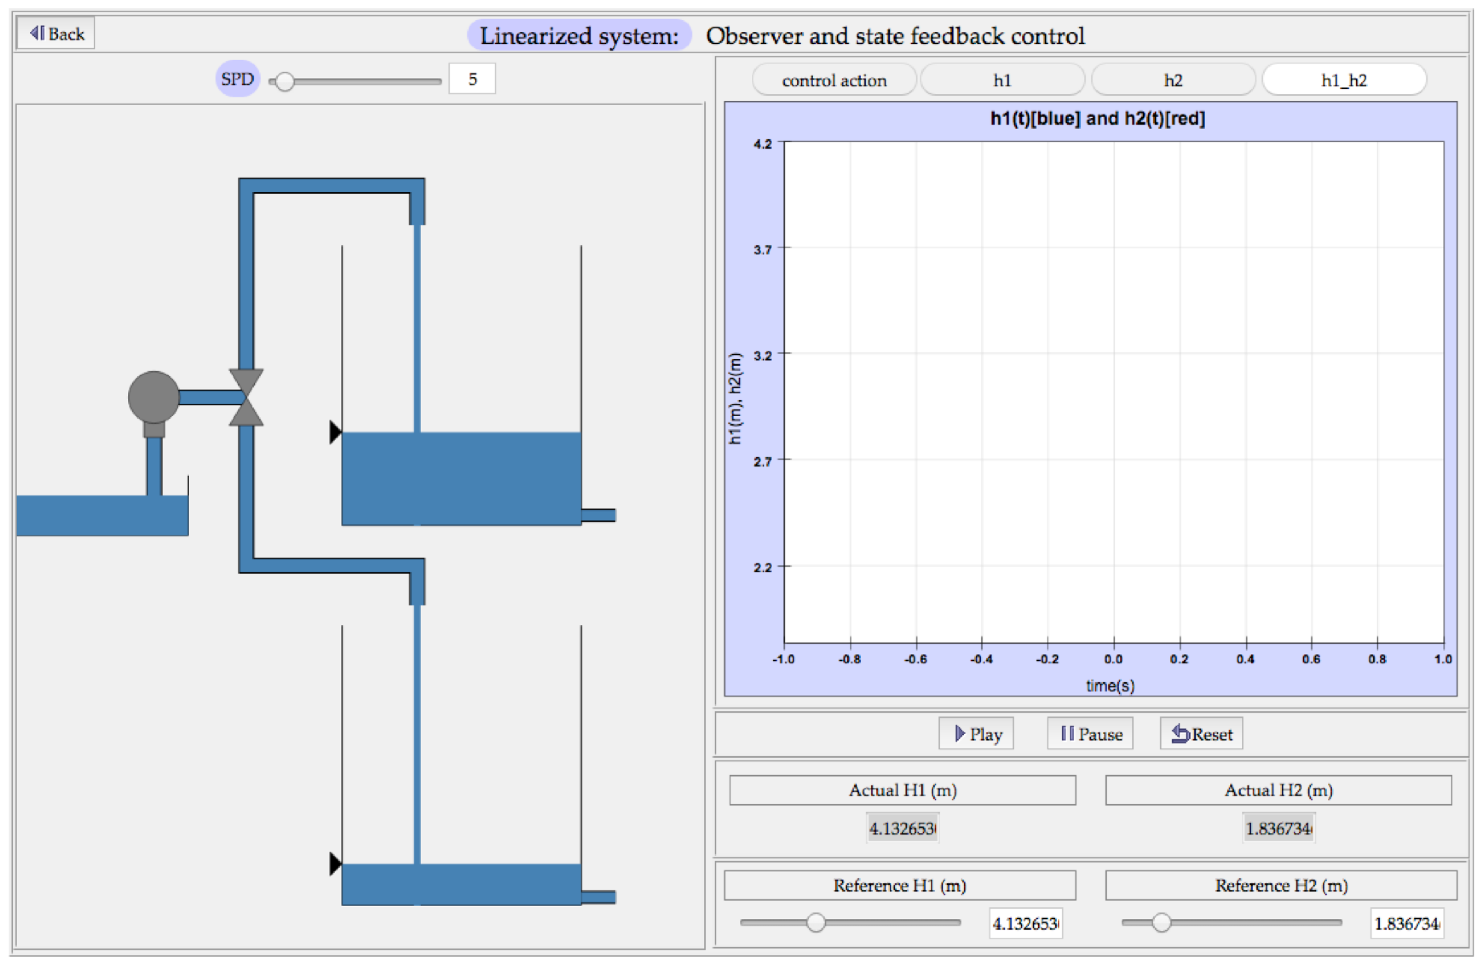Click the lower tank water area
The image size is (1483, 966).
coord(499,884)
